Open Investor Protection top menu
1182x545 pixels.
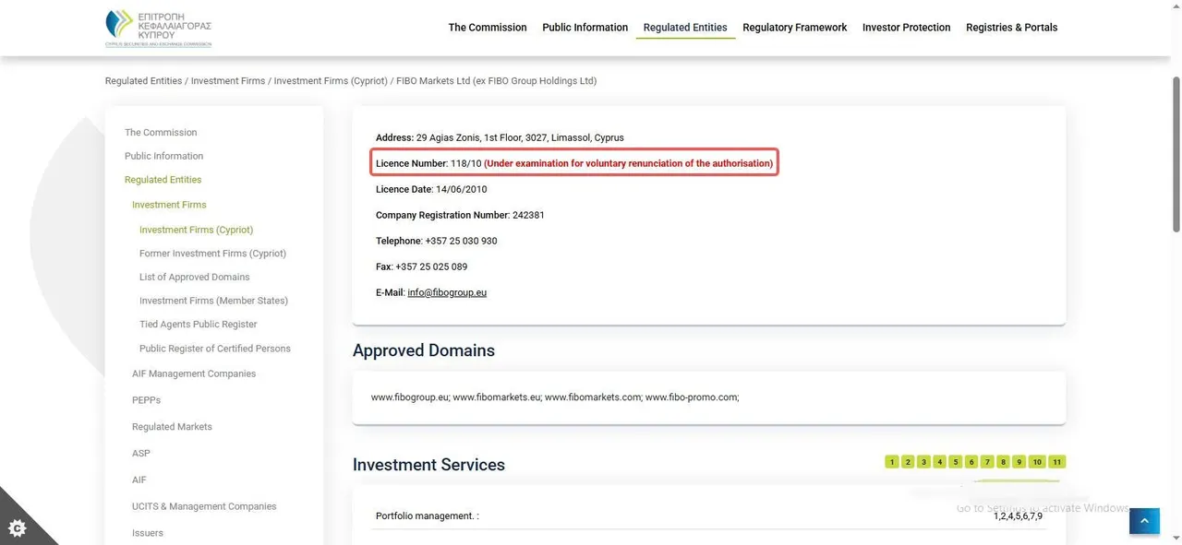(907, 28)
